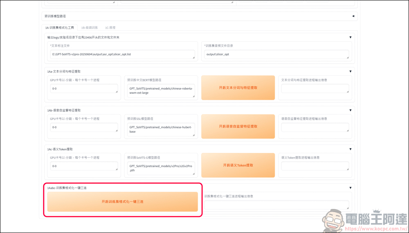409x233 pixels.
Task: Start 开启语音自监督特征提取
Action: (238, 126)
